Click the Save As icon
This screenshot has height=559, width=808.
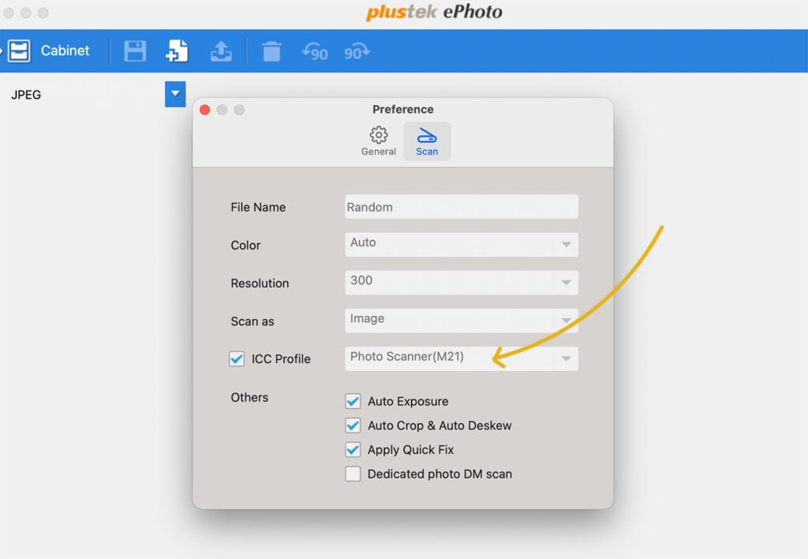pyautogui.click(x=177, y=51)
